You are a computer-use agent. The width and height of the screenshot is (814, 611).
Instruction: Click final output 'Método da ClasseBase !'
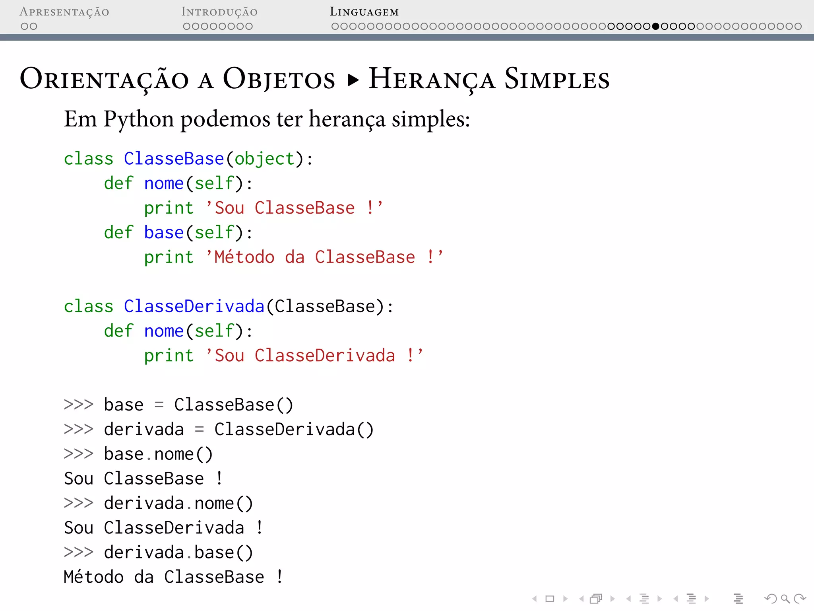(x=173, y=577)
